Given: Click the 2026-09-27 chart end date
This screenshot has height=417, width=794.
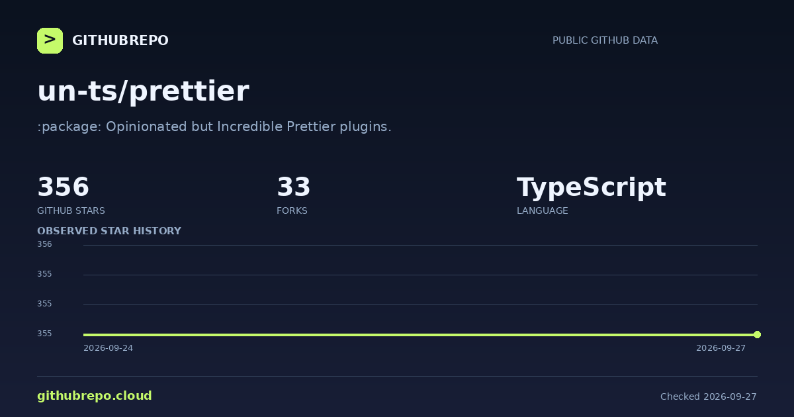Looking at the screenshot, I should (721, 348).
